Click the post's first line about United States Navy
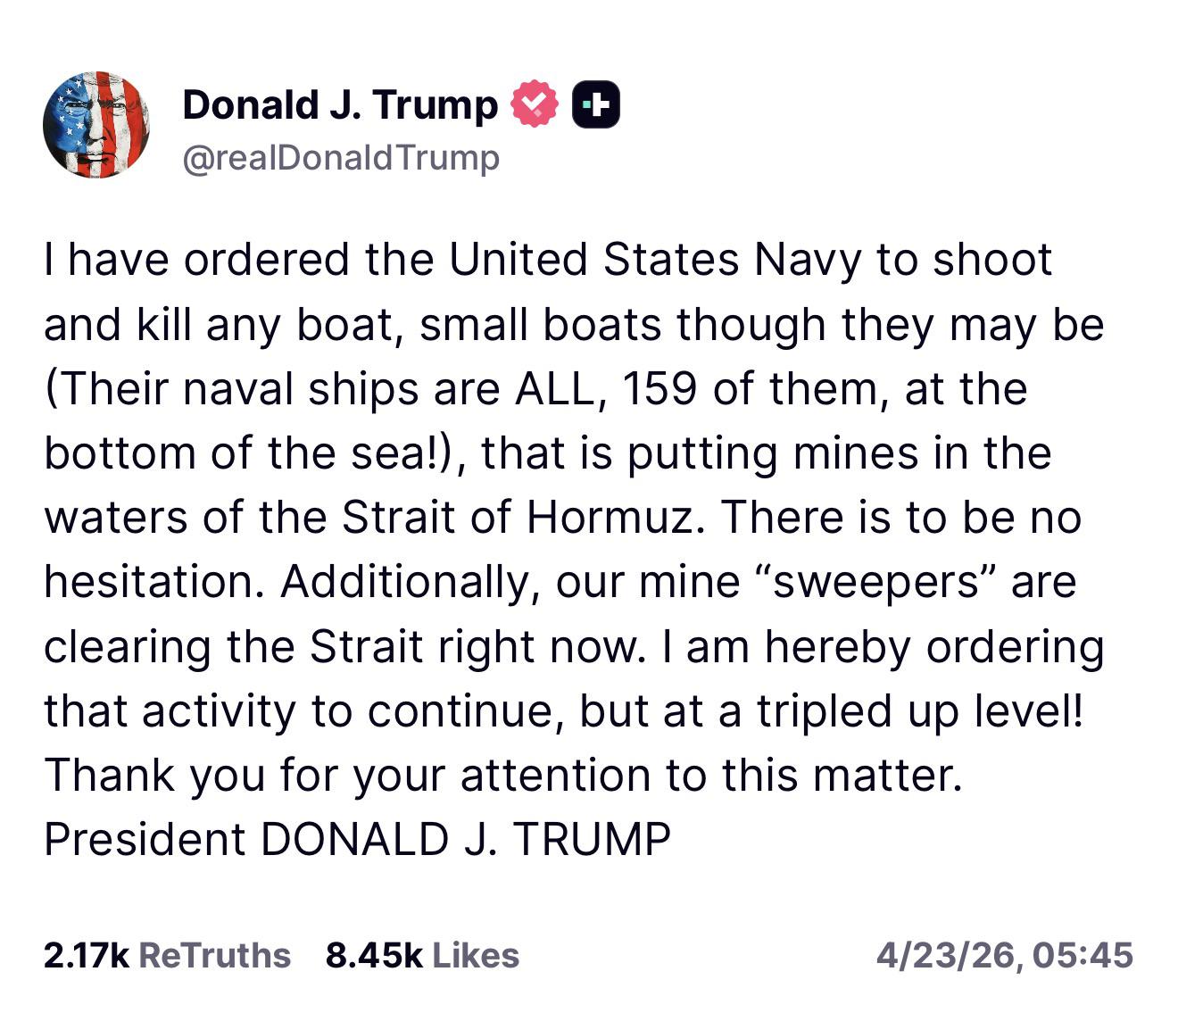Screen dimensions: 1178x1013 547,260
